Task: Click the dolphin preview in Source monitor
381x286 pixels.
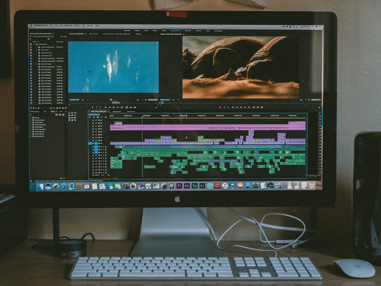Action: tap(113, 67)
